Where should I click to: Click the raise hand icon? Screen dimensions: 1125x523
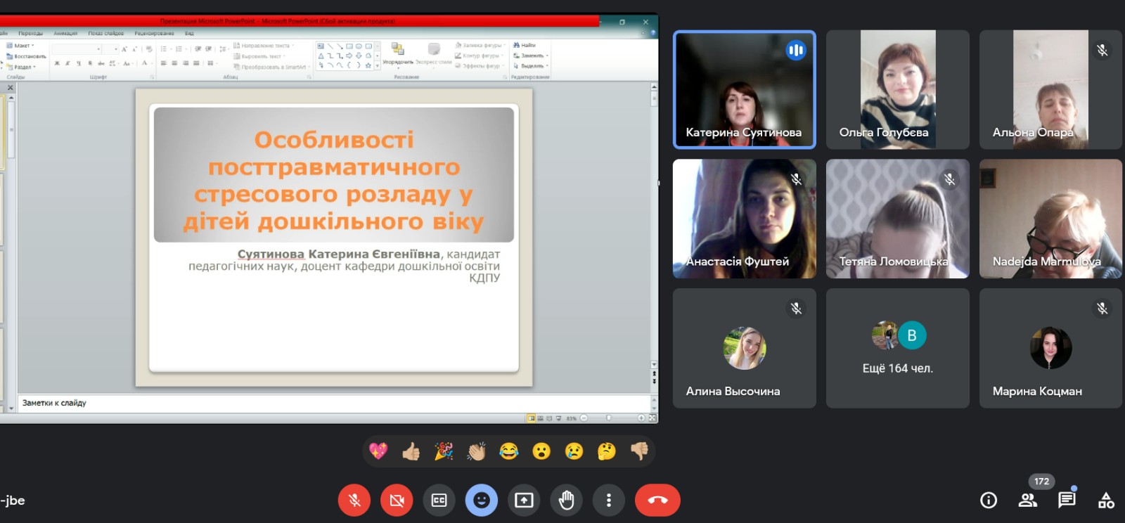tap(566, 500)
